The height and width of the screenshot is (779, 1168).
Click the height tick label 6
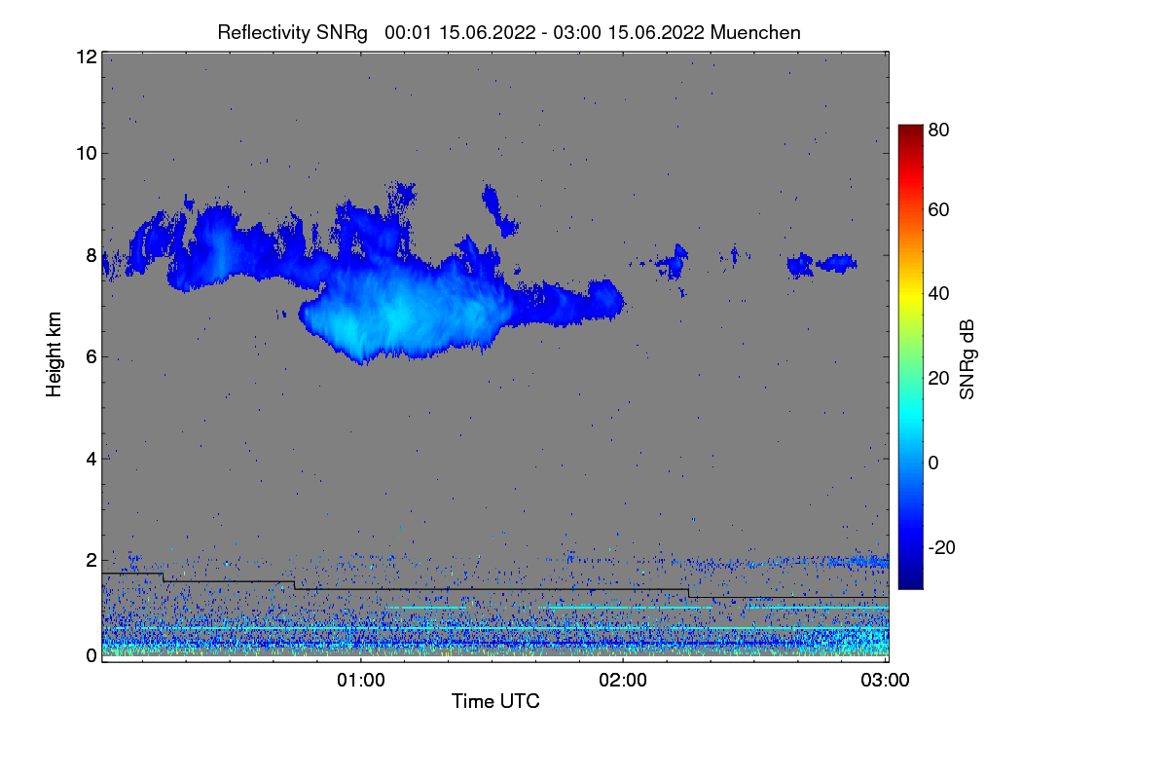click(x=91, y=356)
